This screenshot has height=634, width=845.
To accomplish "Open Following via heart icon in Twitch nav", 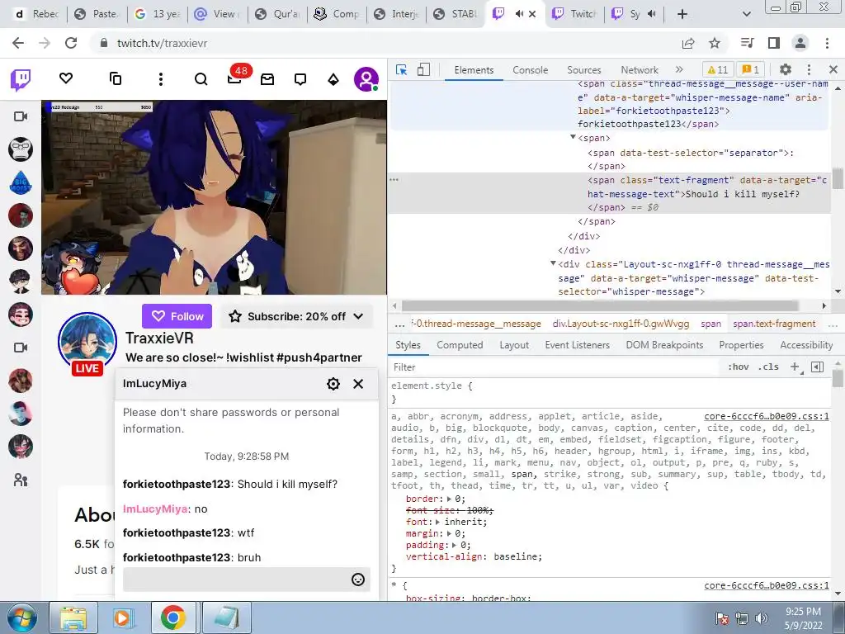I will [x=66, y=78].
